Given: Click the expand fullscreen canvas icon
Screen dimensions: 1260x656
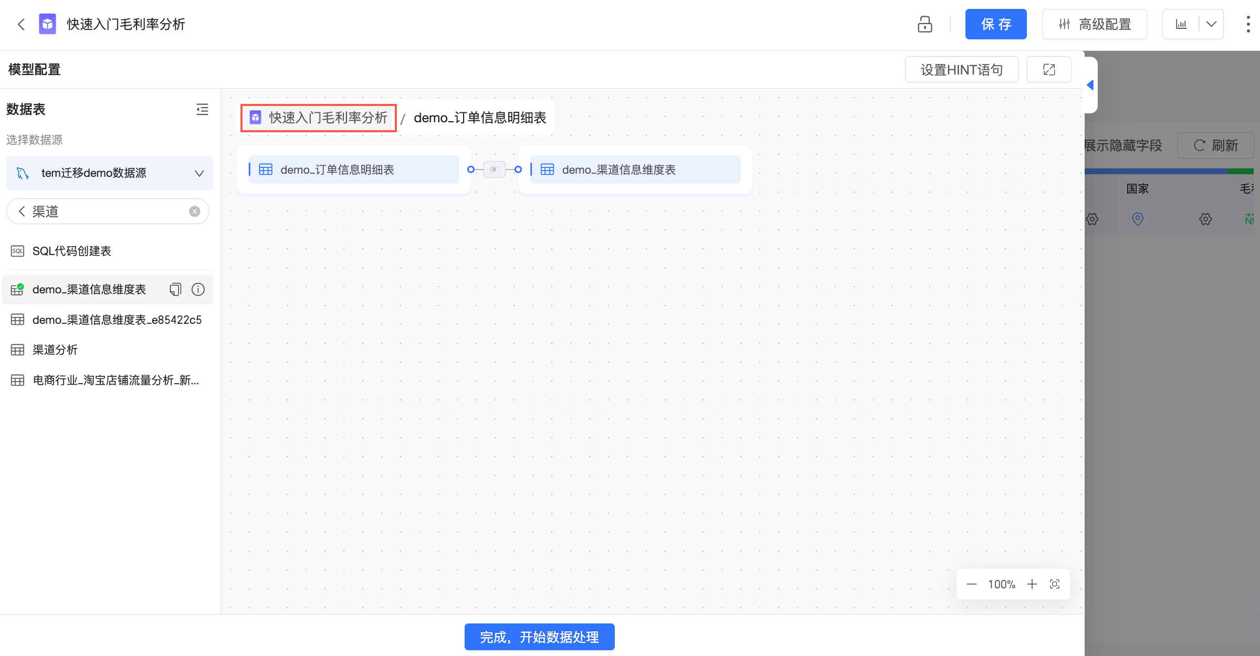Looking at the screenshot, I should (x=1048, y=70).
